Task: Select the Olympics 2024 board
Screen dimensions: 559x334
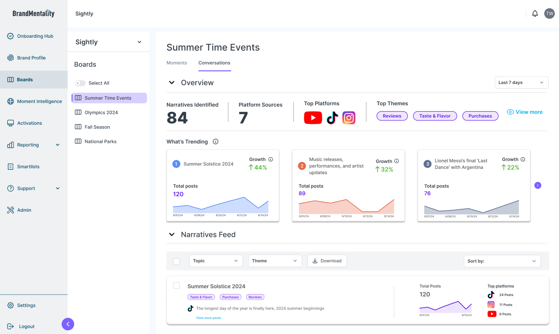Action: [x=101, y=113]
